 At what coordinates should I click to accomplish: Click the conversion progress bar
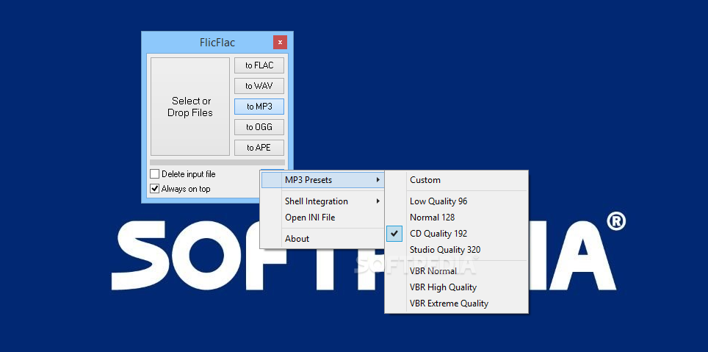(217, 162)
